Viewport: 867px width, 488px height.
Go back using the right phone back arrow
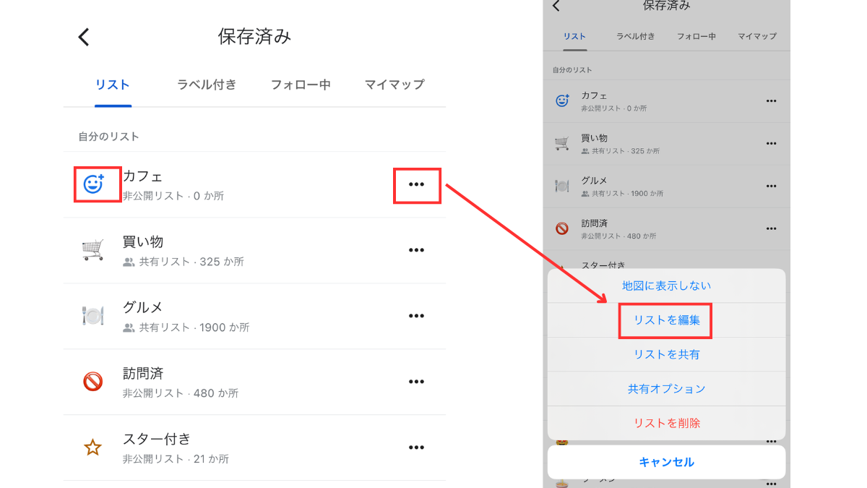556,6
